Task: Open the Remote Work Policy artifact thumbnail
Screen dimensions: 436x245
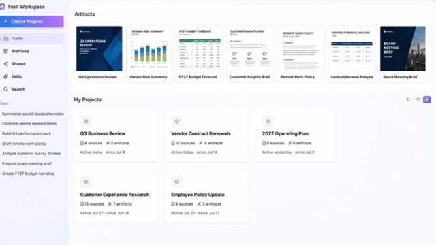Action: 301,48
